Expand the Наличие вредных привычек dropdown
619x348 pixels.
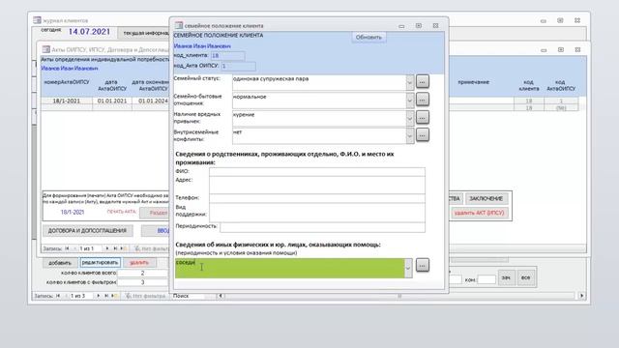point(410,118)
